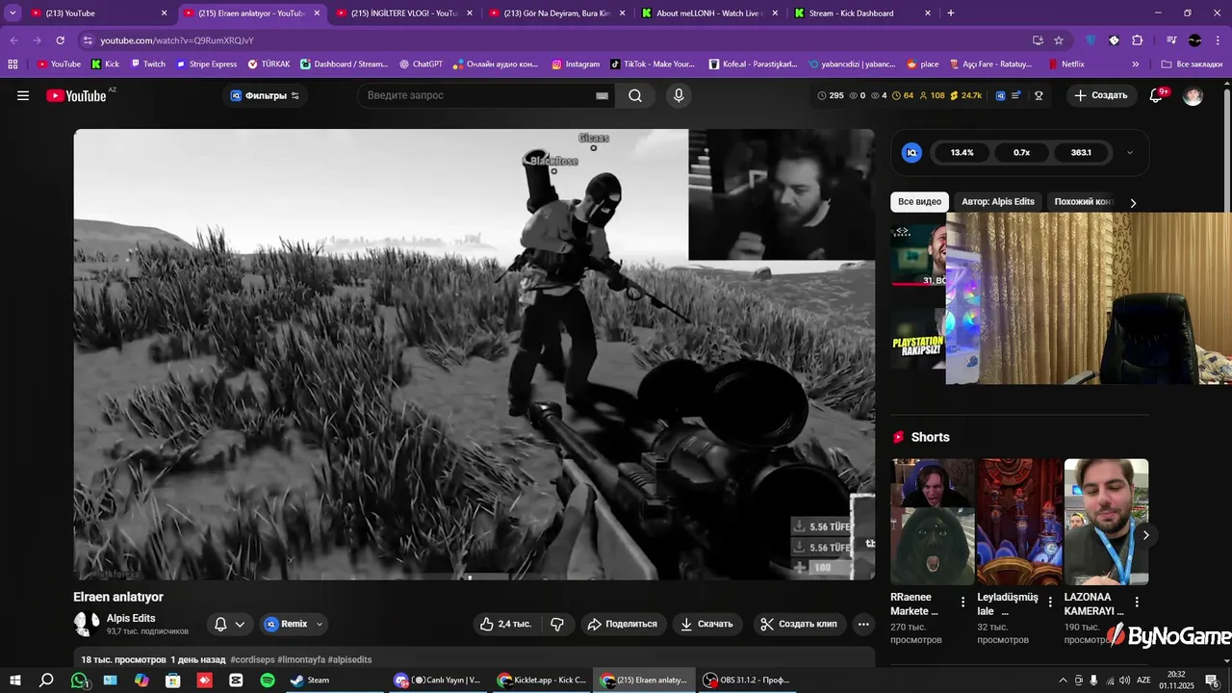Select the Автор: Alpis Edits chip
The width and height of the screenshot is (1232, 693).
point(997,202)
